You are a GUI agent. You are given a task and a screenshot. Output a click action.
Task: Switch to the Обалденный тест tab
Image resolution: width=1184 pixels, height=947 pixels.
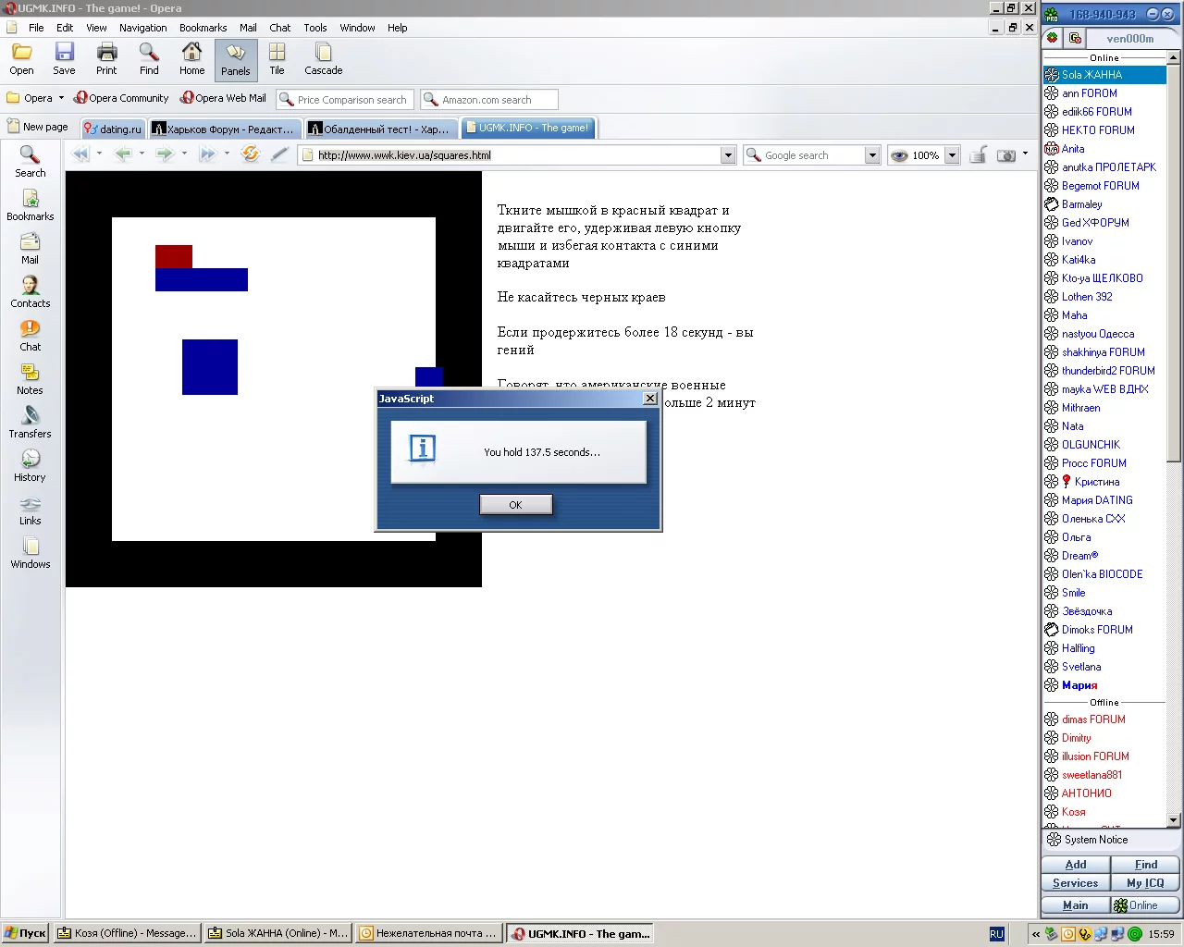[382, 129]
